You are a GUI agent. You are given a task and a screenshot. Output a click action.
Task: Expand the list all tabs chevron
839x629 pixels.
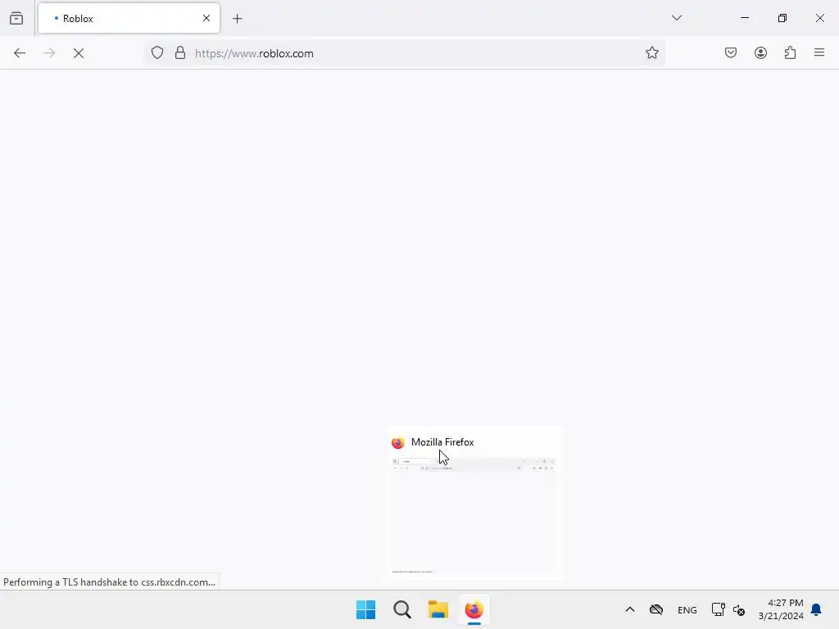pyautogui.click(x=677, y=18)
